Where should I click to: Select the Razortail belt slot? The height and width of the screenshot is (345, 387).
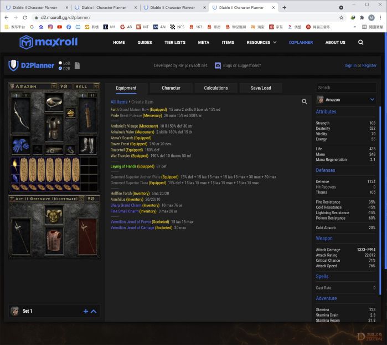54,150
